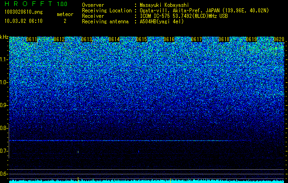288x183 pixels.
Task: Click the 0611 time marker
Action: click(x=32, y=39)
